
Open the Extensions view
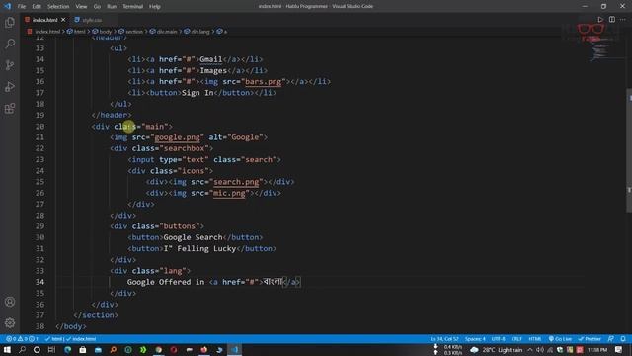pos(10,108)
